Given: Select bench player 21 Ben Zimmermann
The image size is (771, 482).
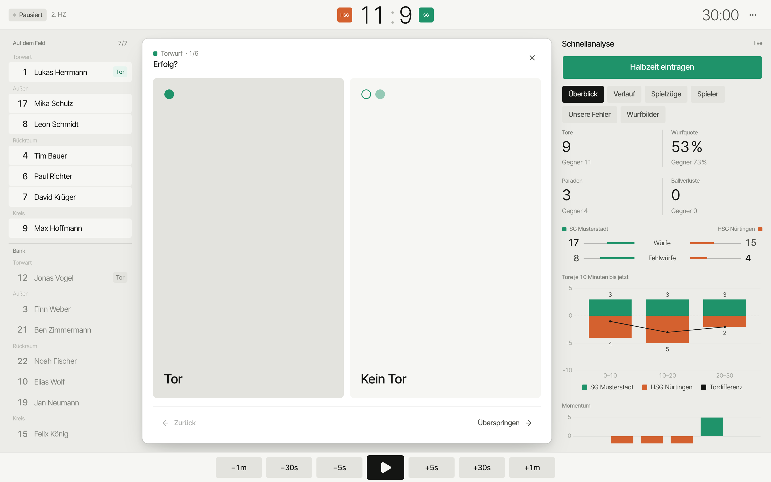Looking at the screenshot, I should tap(70, 330).
